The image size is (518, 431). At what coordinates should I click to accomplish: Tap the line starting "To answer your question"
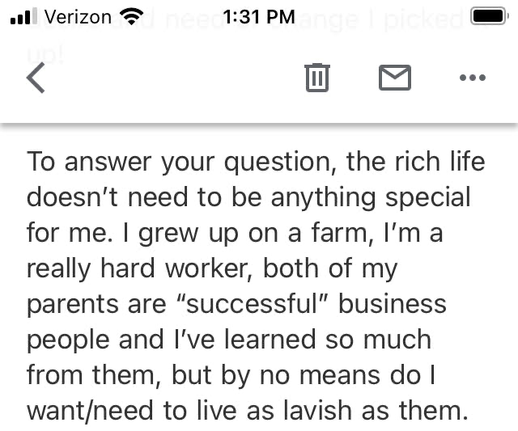click(256, 162)
